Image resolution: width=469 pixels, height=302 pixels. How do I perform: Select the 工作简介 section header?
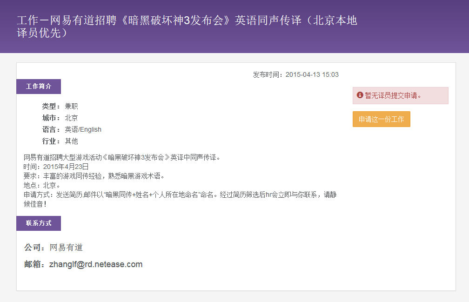39,87
